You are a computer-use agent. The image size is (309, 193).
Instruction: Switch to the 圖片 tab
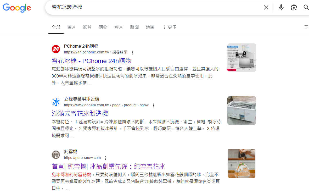(71, 27)
